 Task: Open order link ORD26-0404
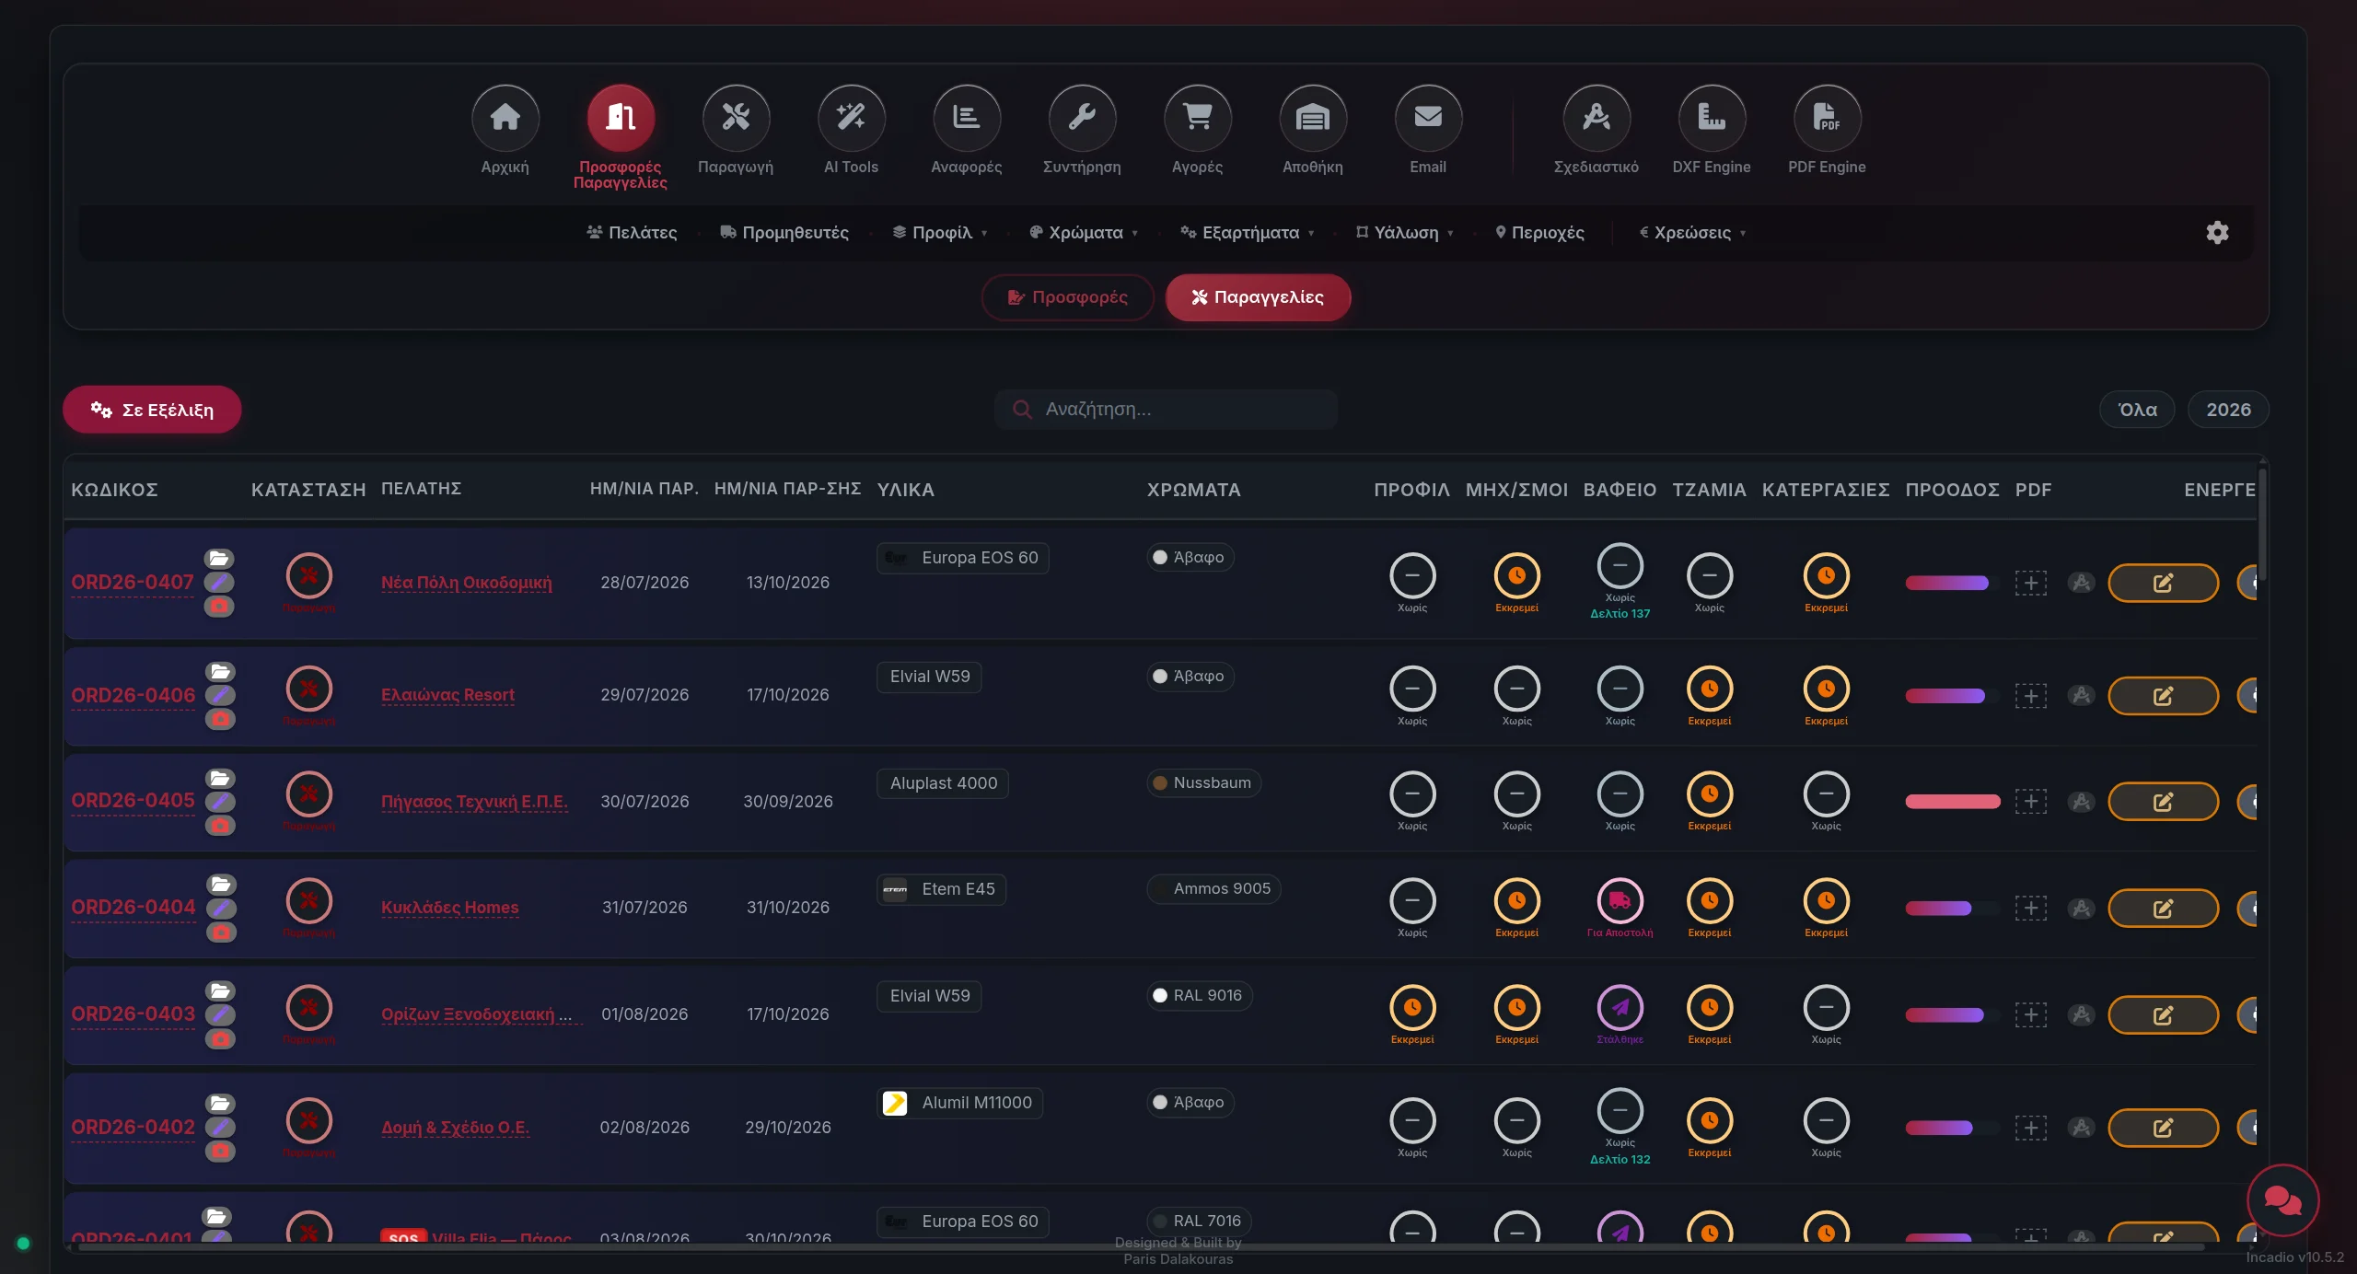134,908
